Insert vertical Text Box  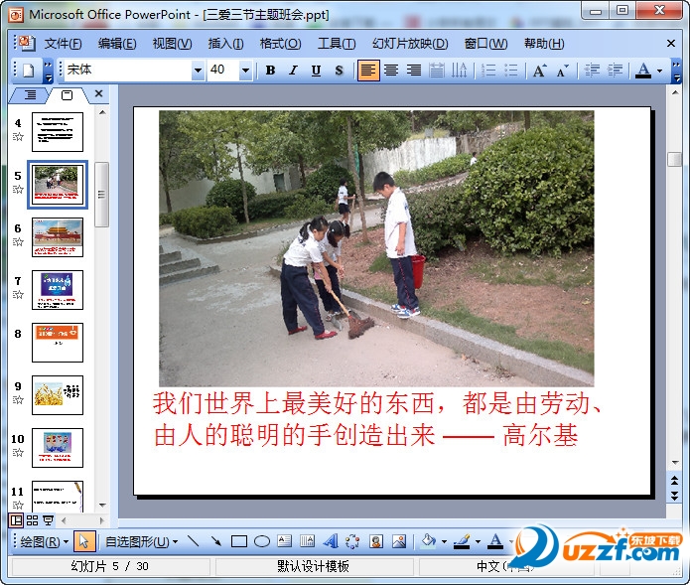pyautogui.click(x=308, y=542)
